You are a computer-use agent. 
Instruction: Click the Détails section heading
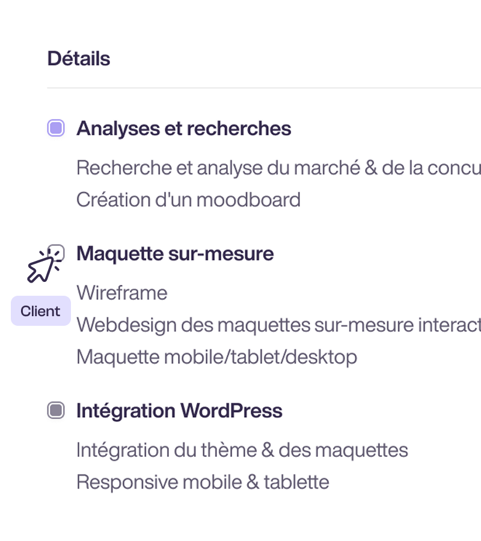(79, 58)
